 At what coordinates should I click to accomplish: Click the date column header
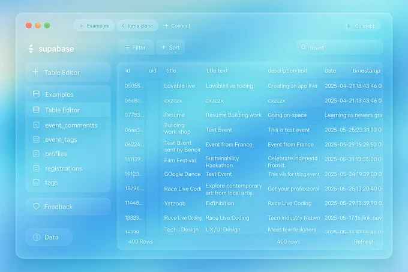[330, 70]
